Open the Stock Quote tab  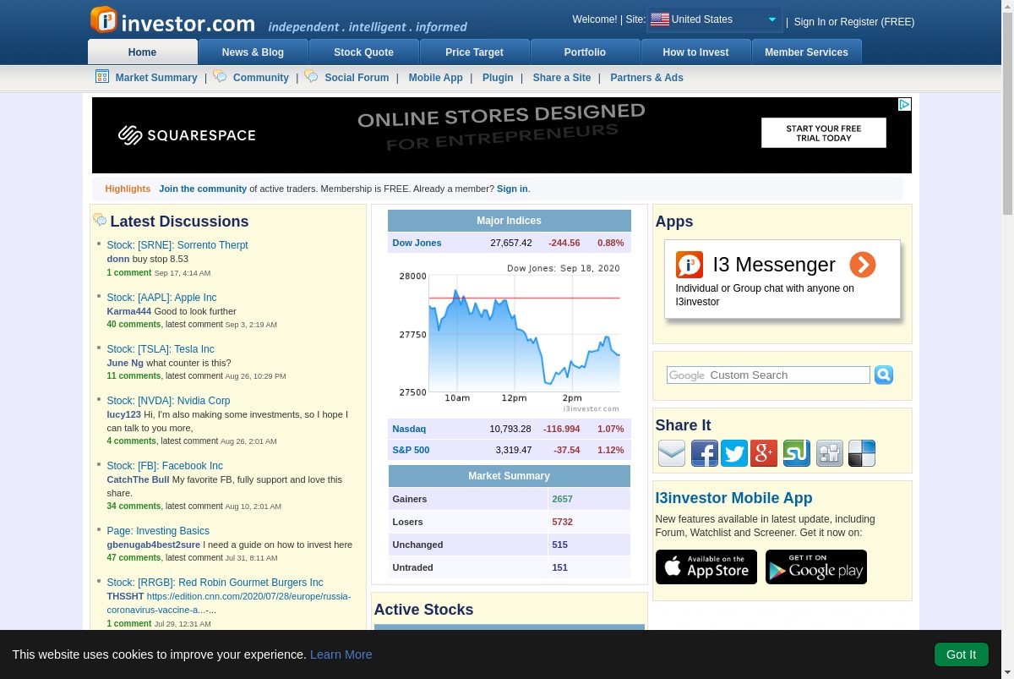click(x=363, y=52)
